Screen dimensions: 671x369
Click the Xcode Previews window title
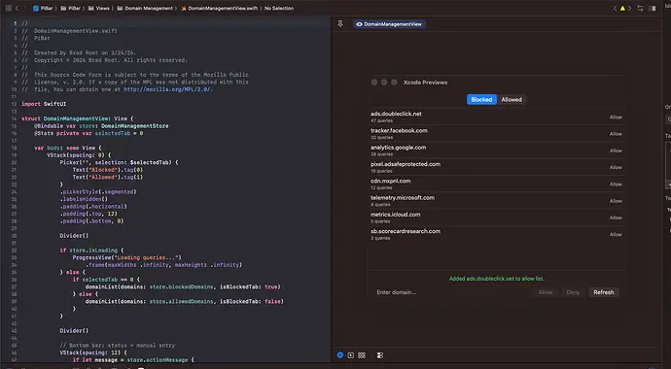point(425,83)
